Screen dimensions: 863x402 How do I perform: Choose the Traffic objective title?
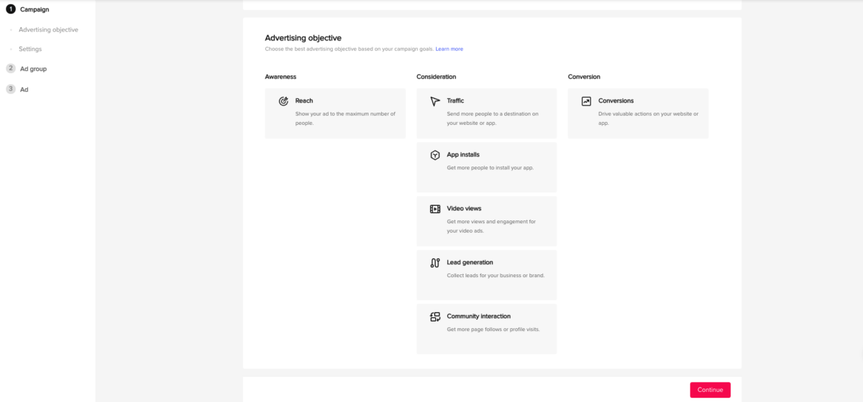(x=455, y=100)
